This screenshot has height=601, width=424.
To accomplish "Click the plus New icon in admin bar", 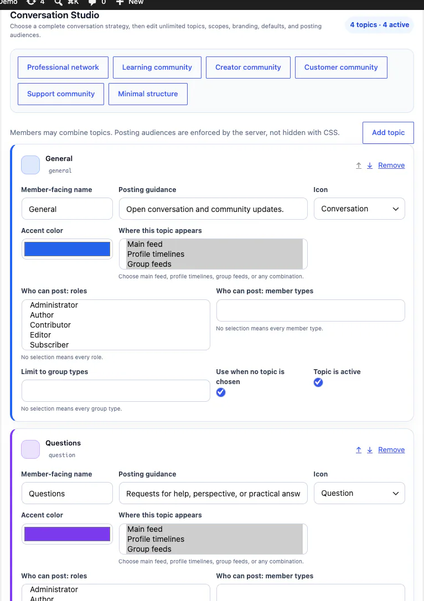I will tap(120, 2).
